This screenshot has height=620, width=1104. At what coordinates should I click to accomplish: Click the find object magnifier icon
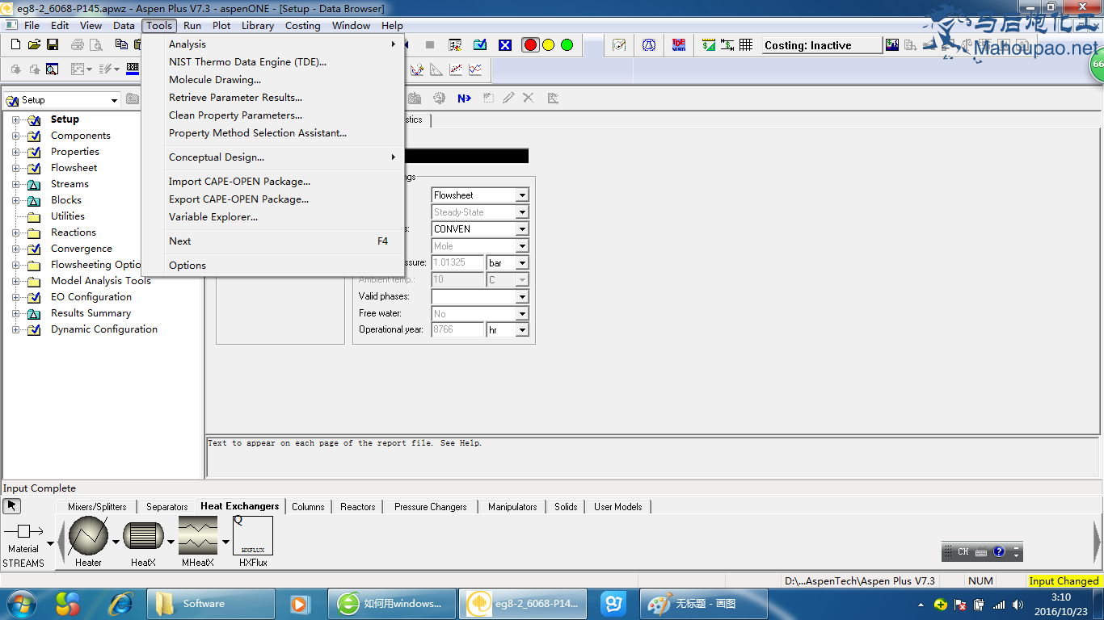[x=52, y=69]
